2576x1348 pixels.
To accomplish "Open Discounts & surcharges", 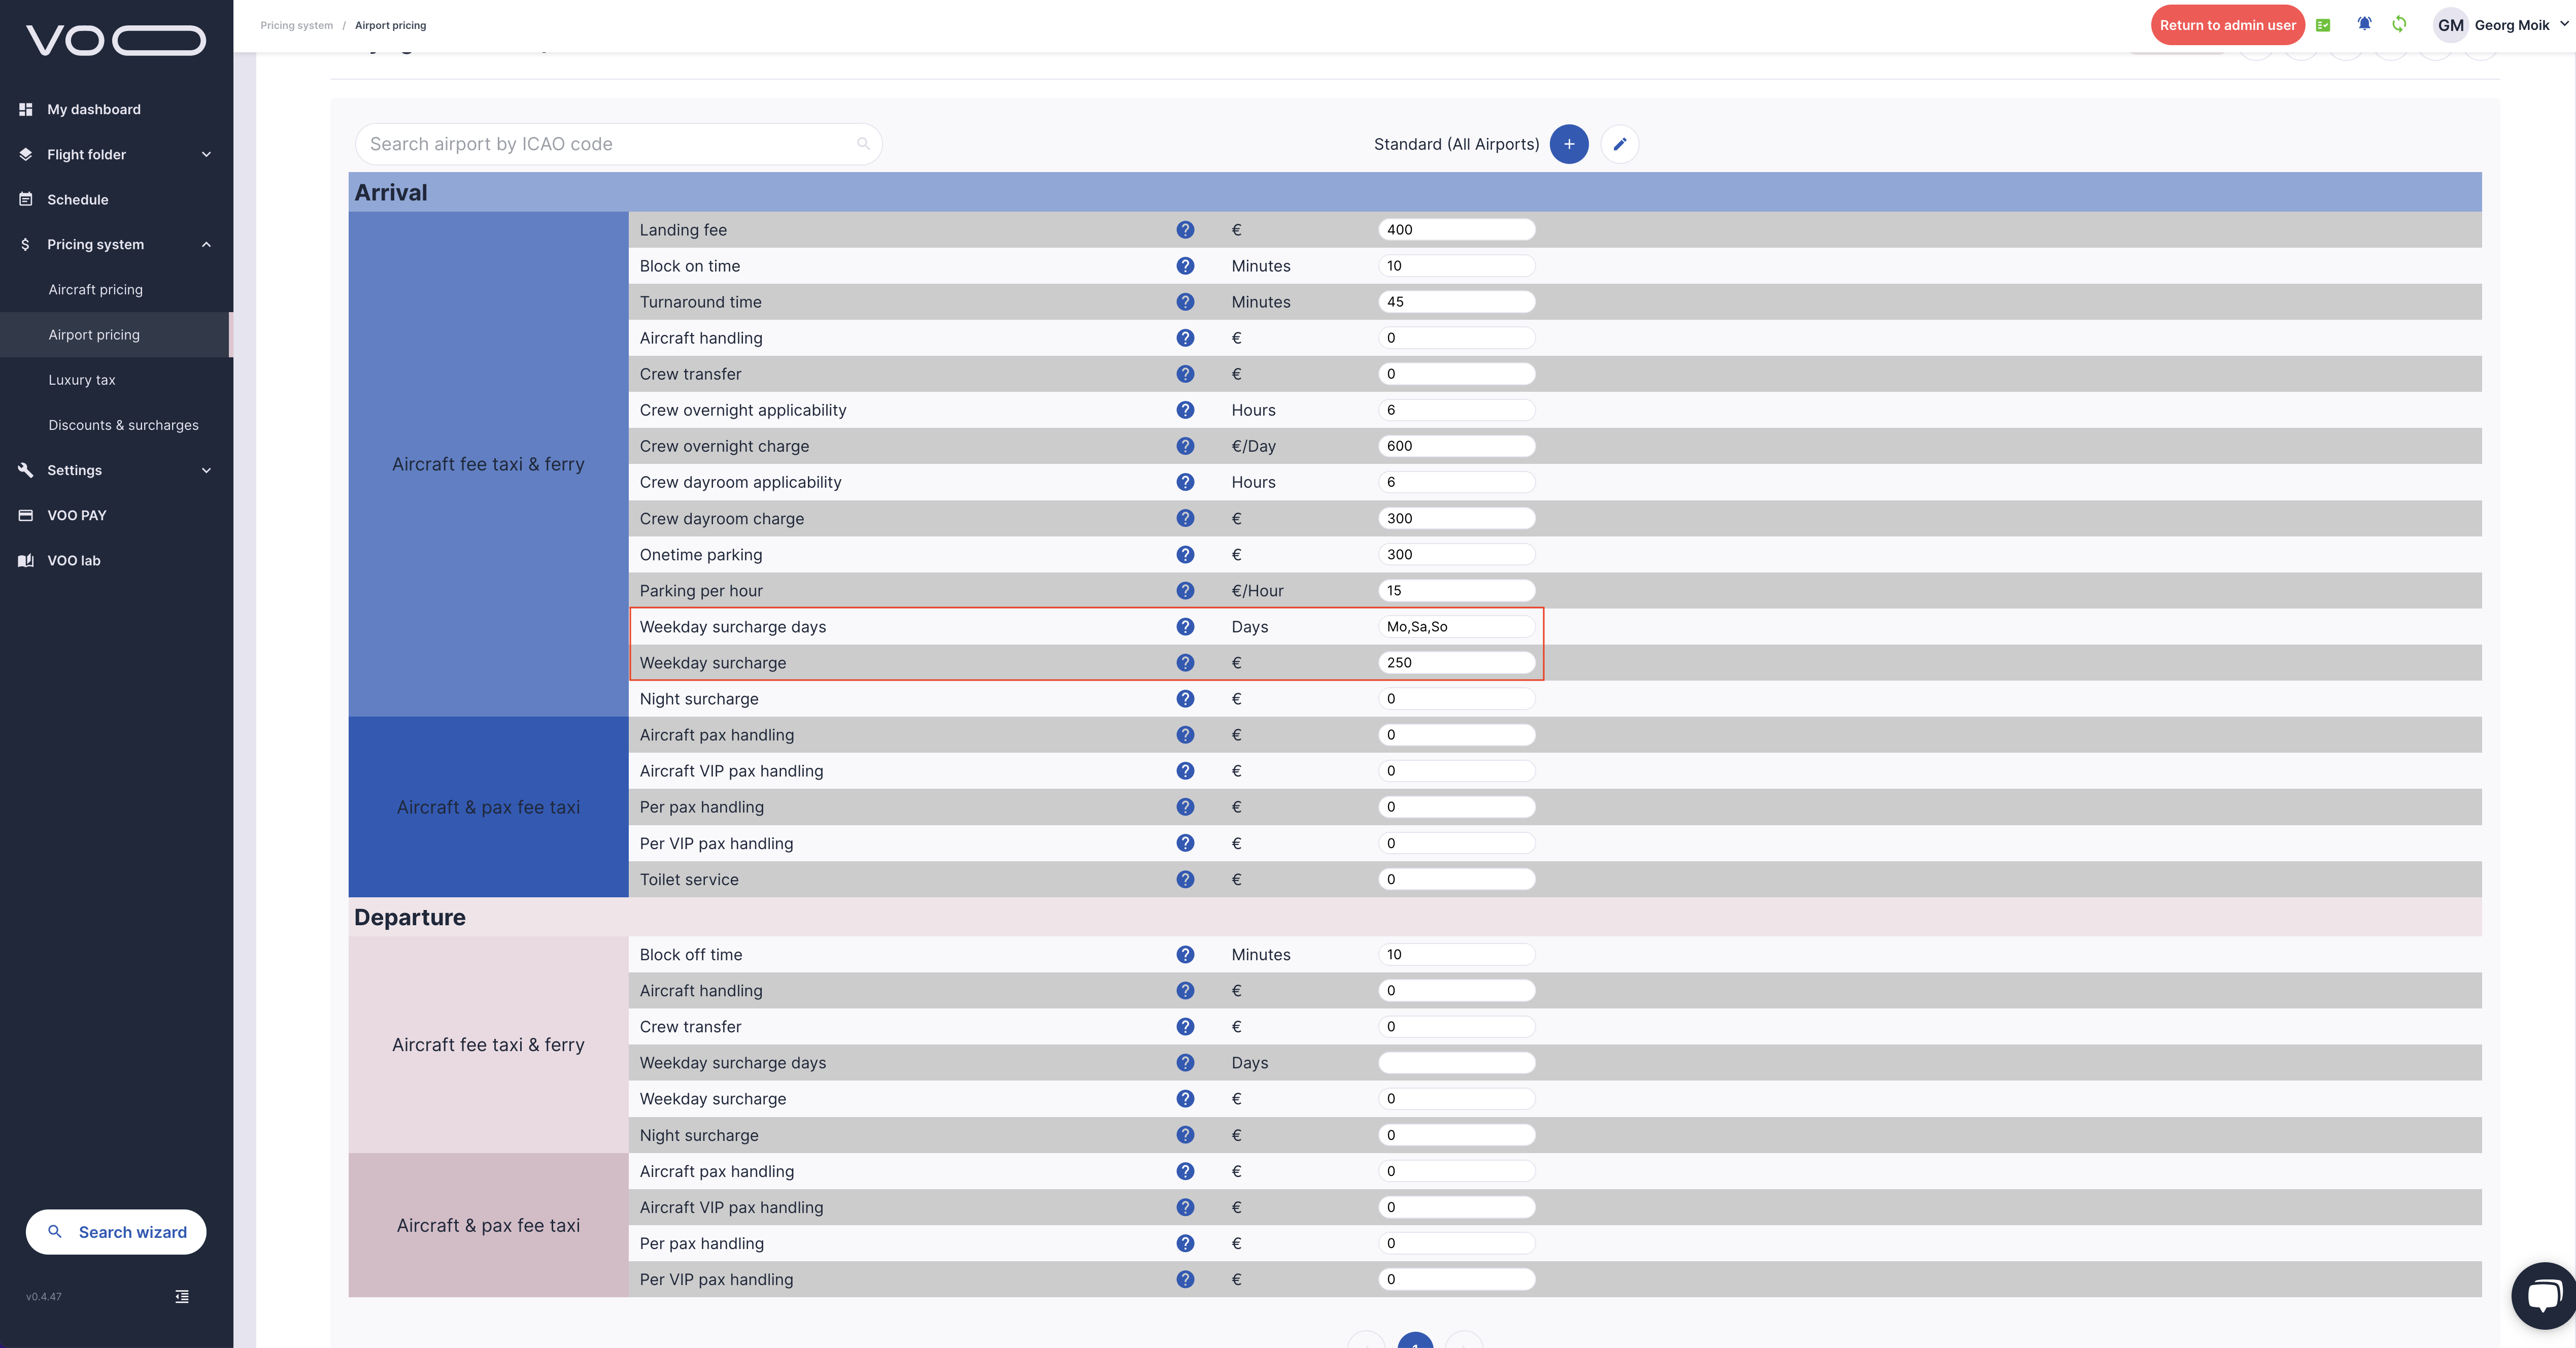I will tap(123, 425).
